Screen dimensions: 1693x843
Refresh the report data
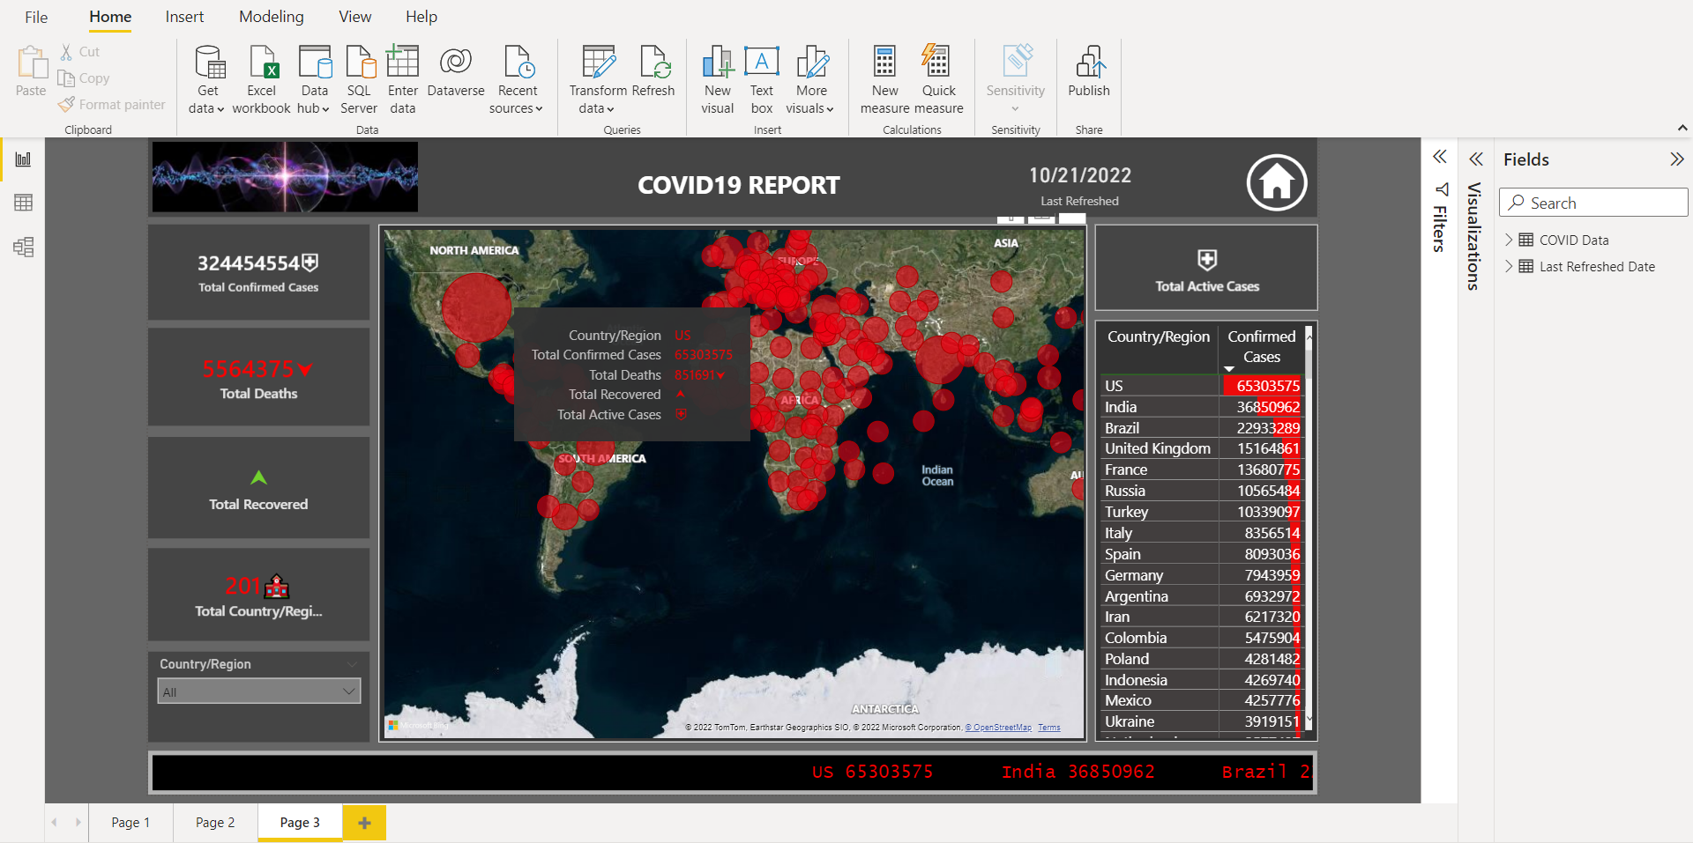click(653, 72)
